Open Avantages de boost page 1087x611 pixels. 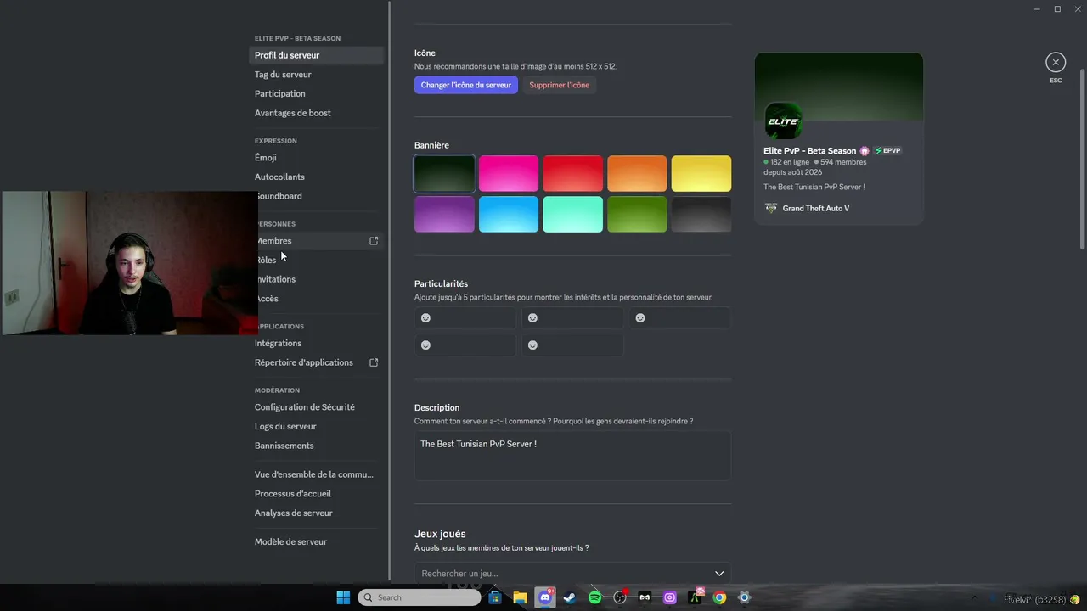[x=316, y=113]
